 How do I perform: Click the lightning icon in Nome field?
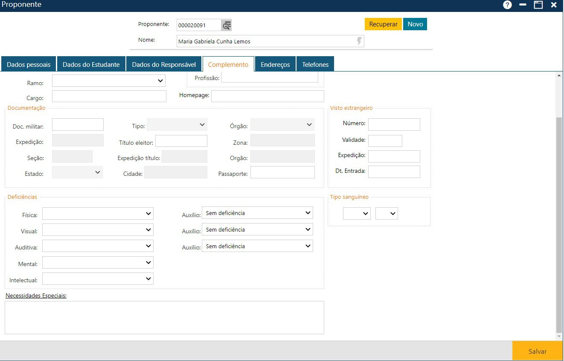click(359, 41)
